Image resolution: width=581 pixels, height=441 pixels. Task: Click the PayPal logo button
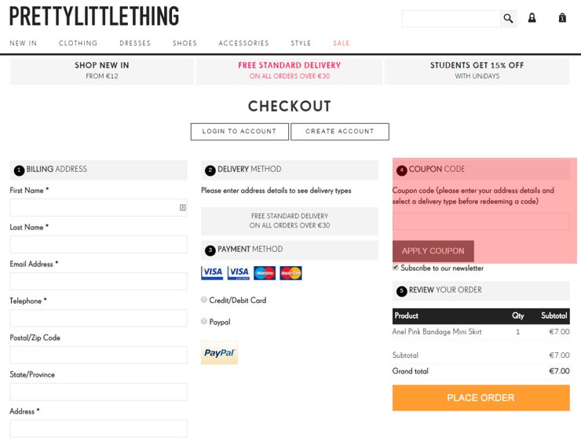[x=219, y=352]
